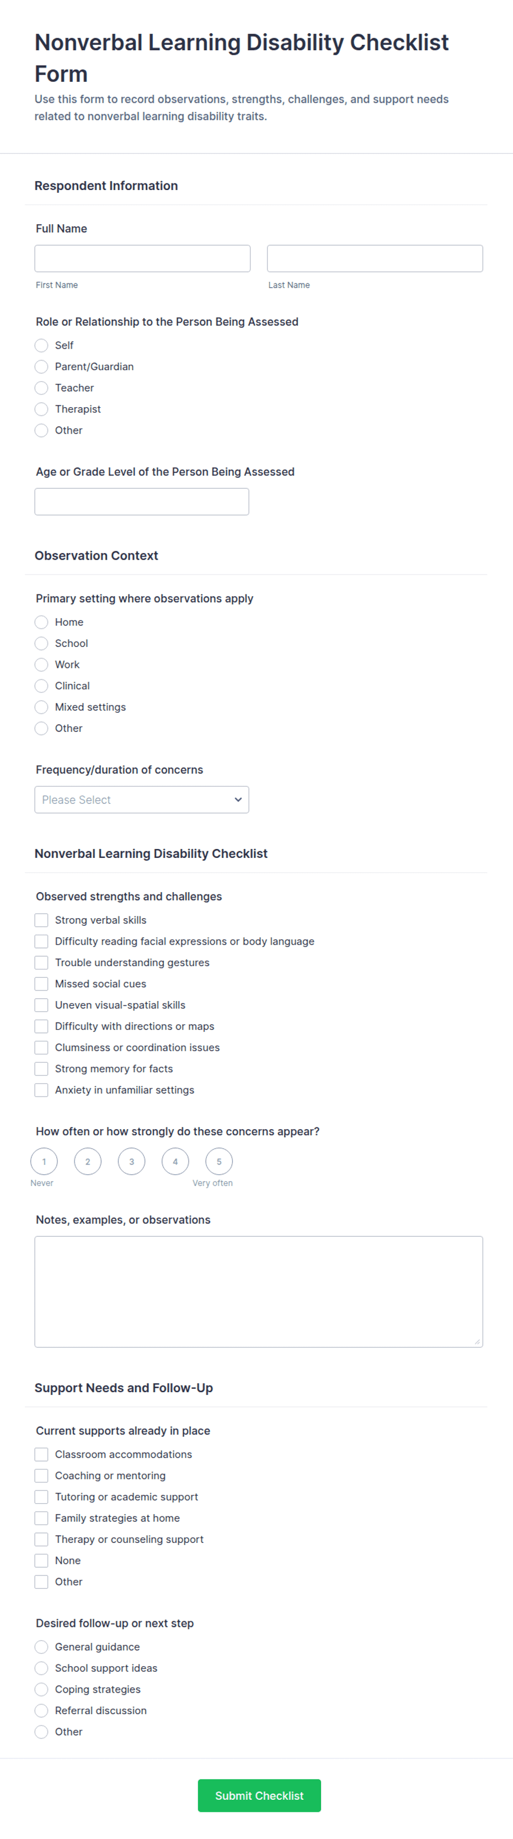Viewport: 513px width, 1839px height.
Task: Open the Frequency/duration of concerns dropdown
Action: pos(142,799)
